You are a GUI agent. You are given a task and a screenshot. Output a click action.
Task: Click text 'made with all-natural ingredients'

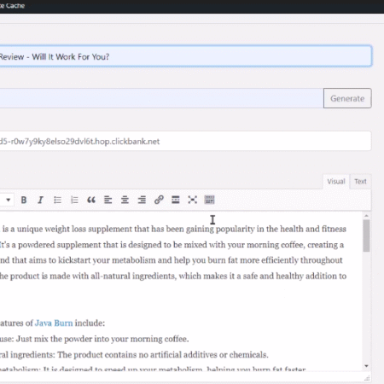click(x=113, y=276)
